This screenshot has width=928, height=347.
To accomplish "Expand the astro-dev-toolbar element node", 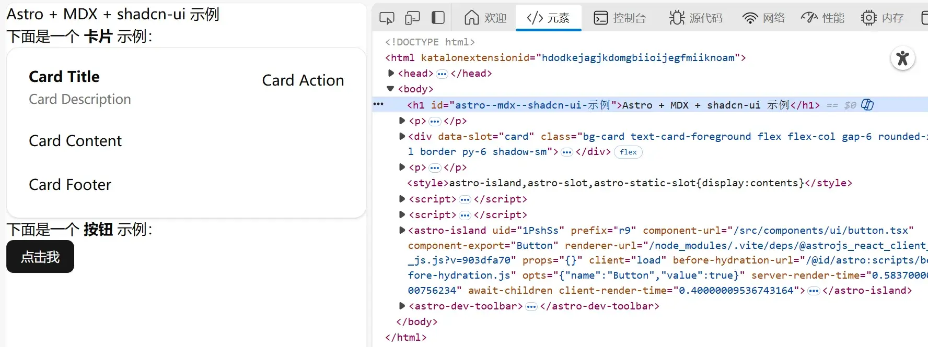I will tap(402, 306).
